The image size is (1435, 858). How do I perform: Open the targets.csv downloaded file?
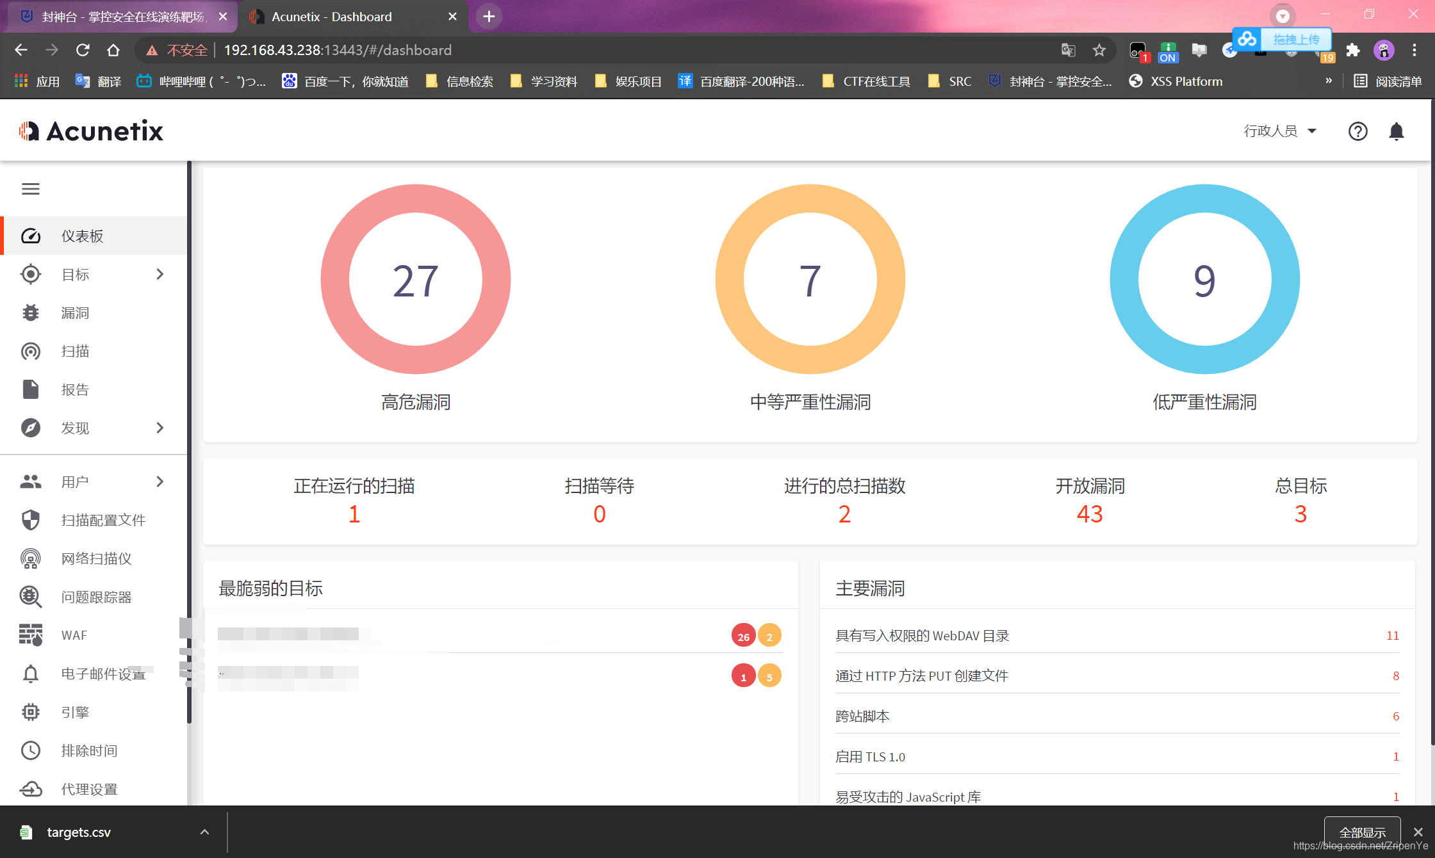78,832
